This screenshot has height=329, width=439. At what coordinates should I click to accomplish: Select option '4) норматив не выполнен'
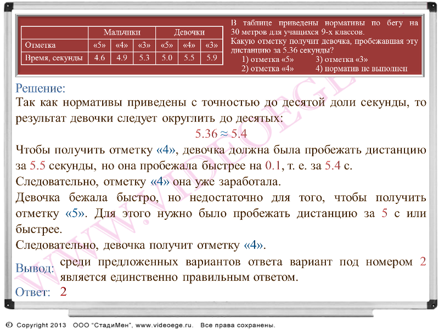(362, 69)
